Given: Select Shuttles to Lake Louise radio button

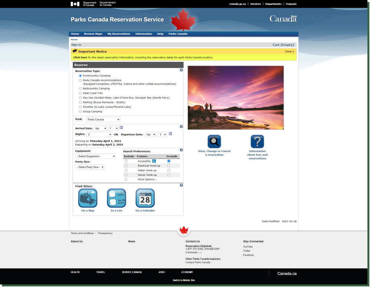Looking at the screenshot, I should point(81,107).
